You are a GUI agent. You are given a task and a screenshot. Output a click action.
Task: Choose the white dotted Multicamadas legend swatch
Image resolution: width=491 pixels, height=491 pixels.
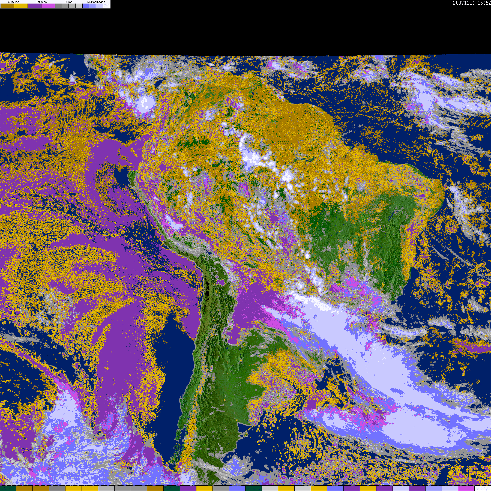(106, 6)
